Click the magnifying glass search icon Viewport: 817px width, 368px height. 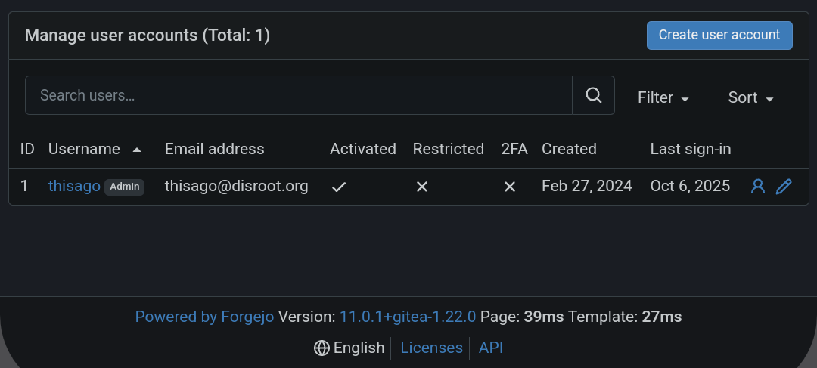click(x=594, y=95)
